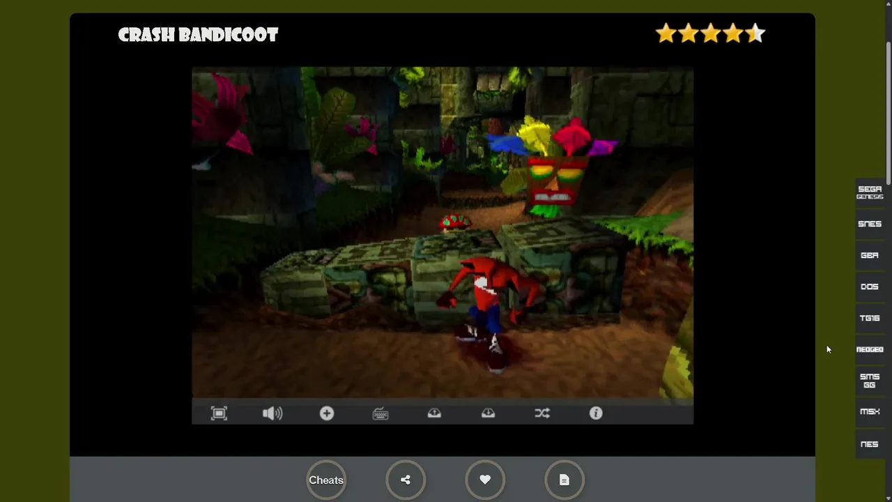Click the share round button

(406, 480)
